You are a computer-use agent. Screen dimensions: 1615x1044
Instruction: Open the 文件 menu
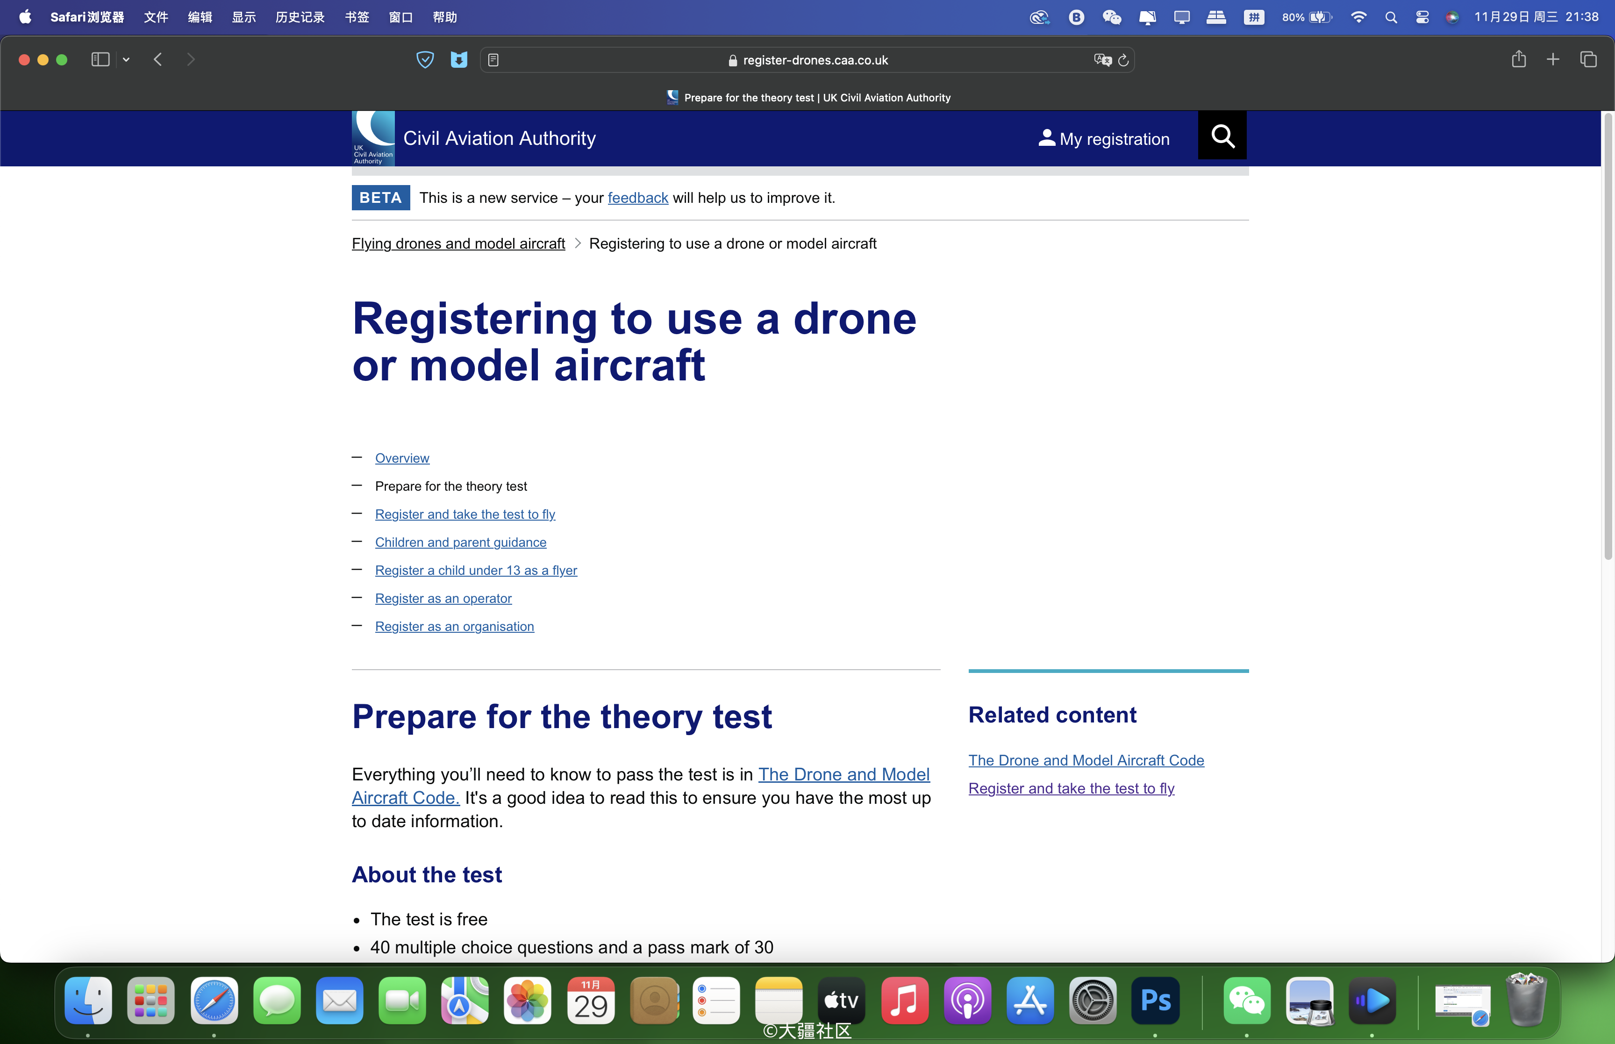tap(156, 17)
